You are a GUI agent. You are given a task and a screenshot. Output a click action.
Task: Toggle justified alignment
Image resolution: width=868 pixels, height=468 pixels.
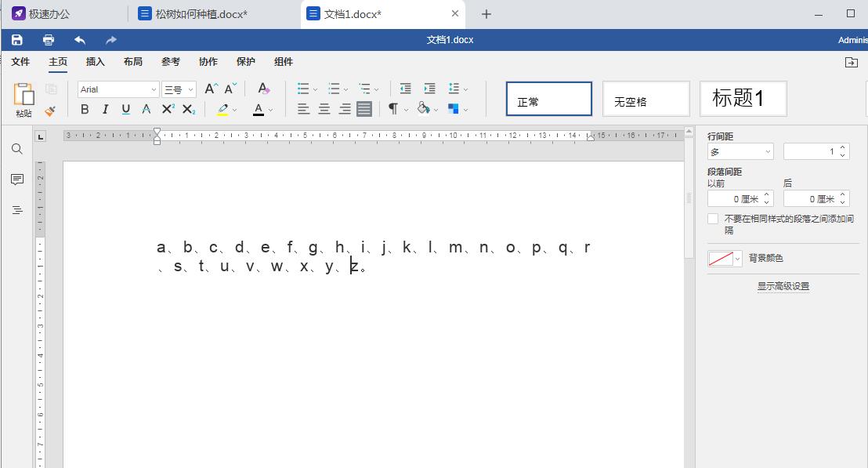[x=364, y=109]
